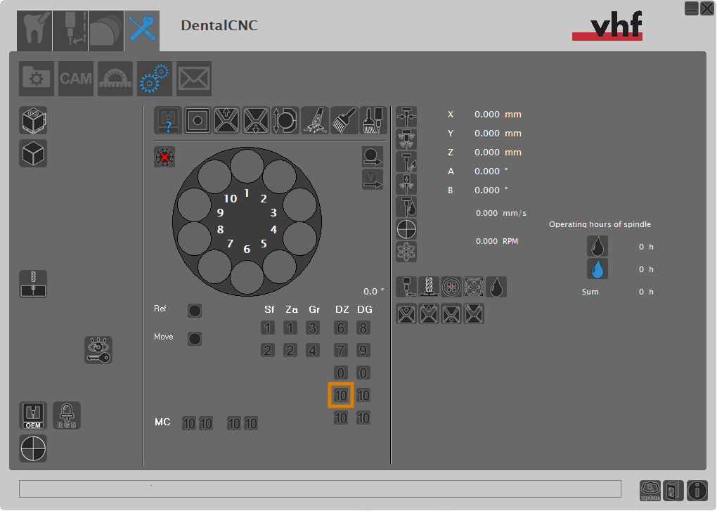Toggle the Ref indicator

click(x=195, y=311)
